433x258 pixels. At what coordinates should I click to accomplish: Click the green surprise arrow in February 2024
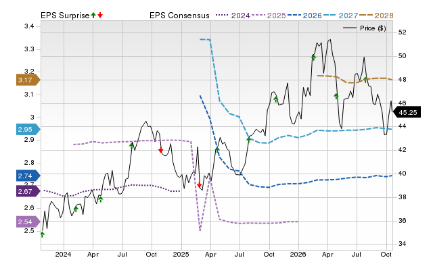click(x=76, y=209)
